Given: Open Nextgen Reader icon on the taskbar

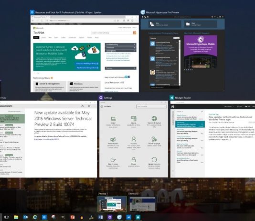Looking at the screenshot, I should pyautogui.click(x=138, y=217).
